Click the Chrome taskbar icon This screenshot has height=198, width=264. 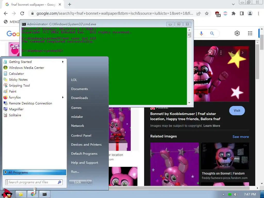[32, 194]
